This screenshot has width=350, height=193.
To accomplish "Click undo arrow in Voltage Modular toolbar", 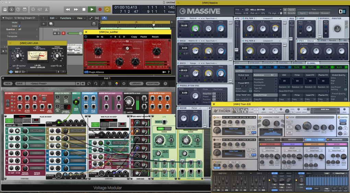I will [x=89, y=83].
